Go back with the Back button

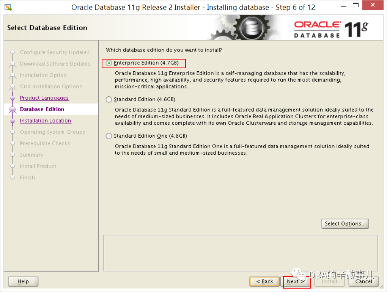264,282
